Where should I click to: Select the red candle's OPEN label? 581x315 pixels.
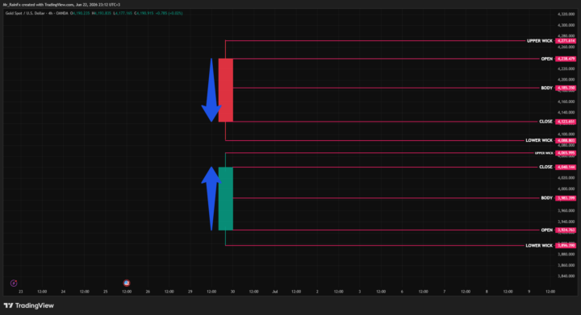(547, 59)
